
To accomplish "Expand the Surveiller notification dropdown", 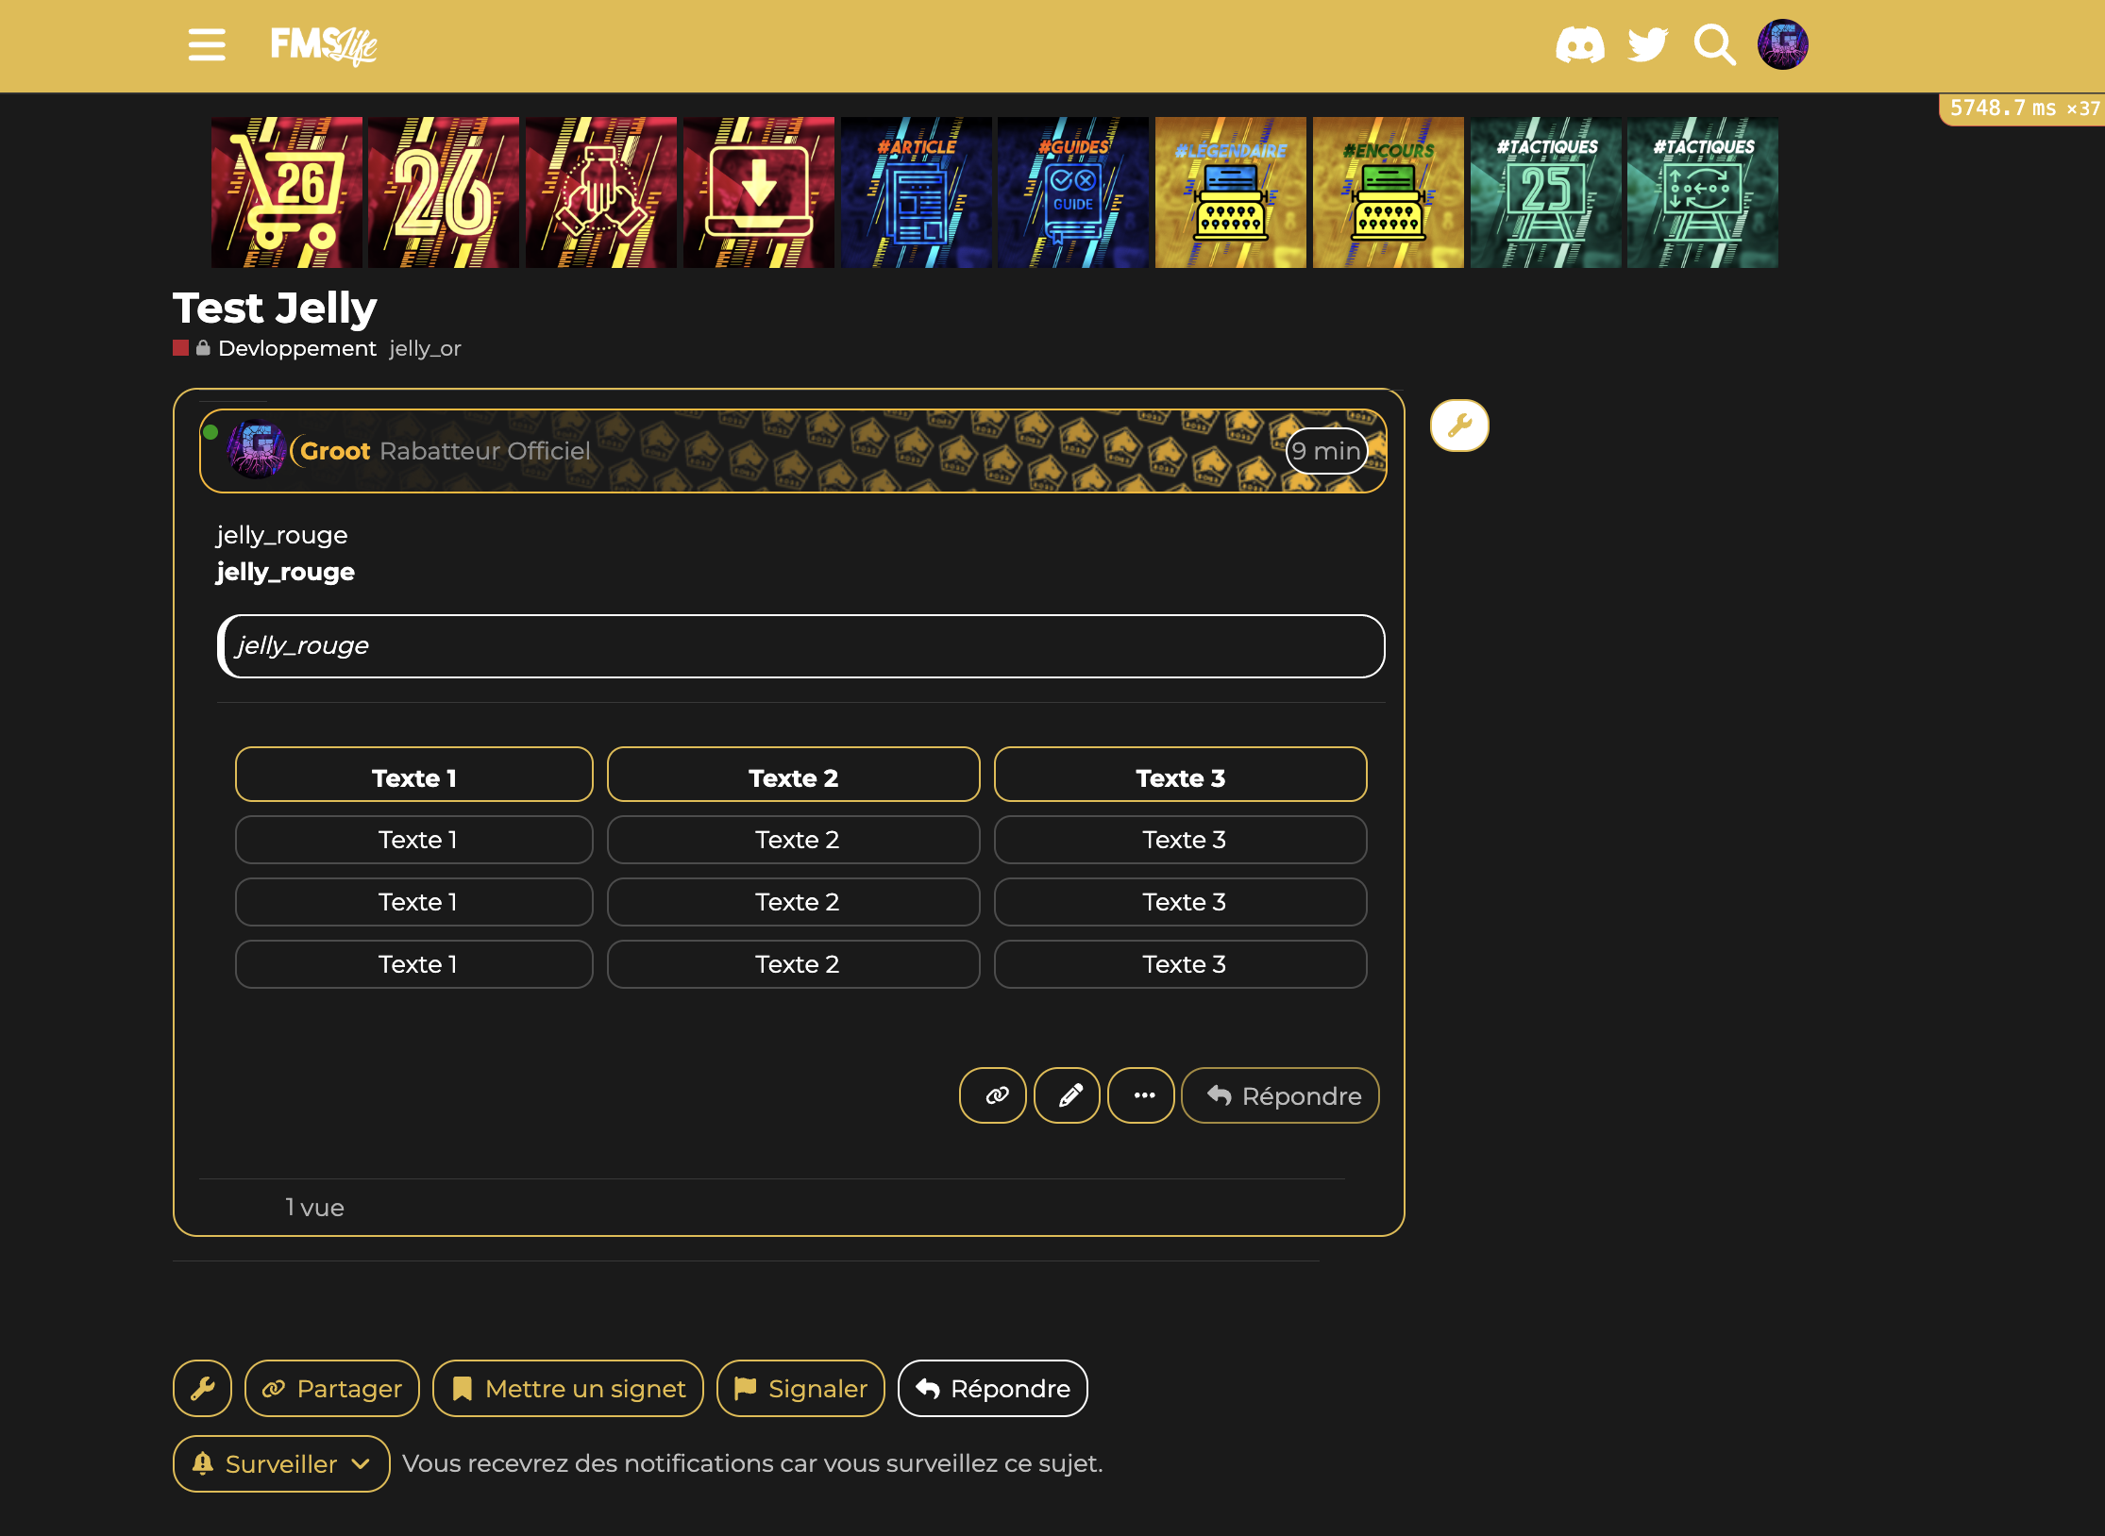I will coord(281,1463).
